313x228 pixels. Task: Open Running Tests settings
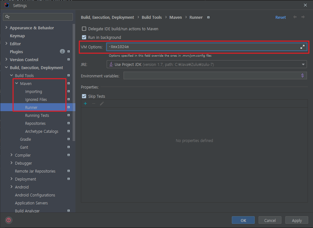click(x=37, y=115)
